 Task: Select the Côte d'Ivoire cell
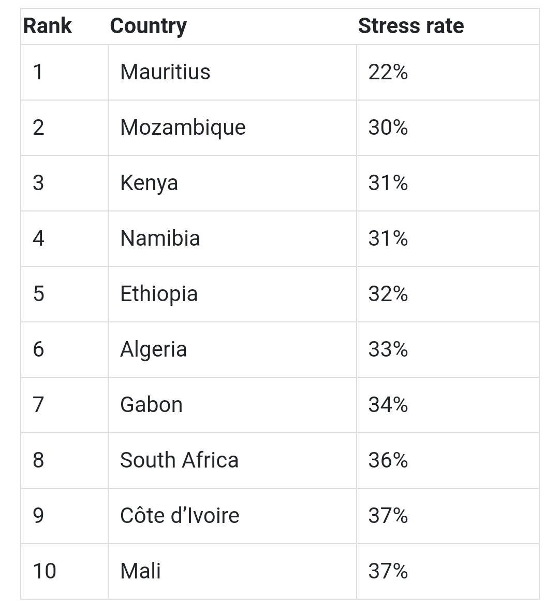[180, 516]
